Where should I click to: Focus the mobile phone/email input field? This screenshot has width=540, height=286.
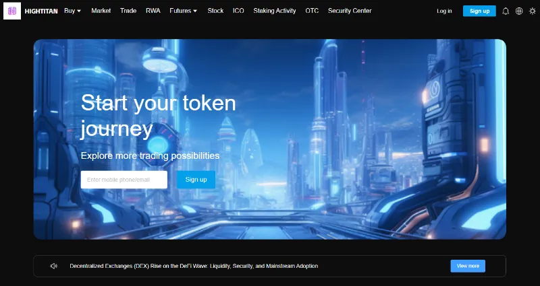(x=124, y=180)
